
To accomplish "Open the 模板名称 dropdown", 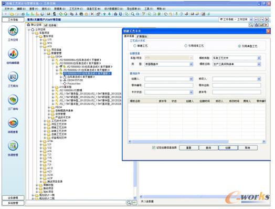I will (x=259, y=64).
